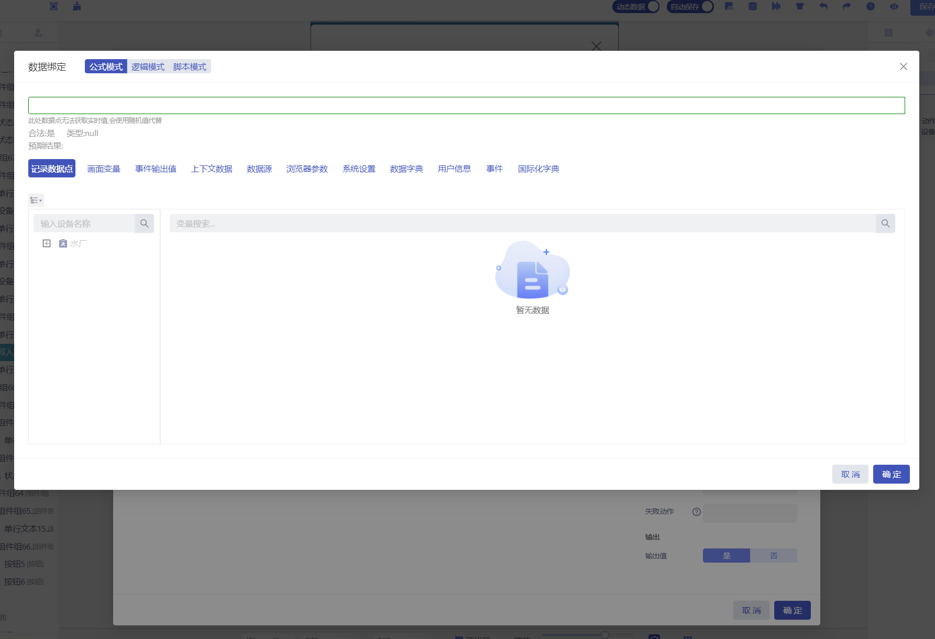The image size is (935, 639).
Task: Expand the 水厂 tree node
Action: tap(47, 243)
